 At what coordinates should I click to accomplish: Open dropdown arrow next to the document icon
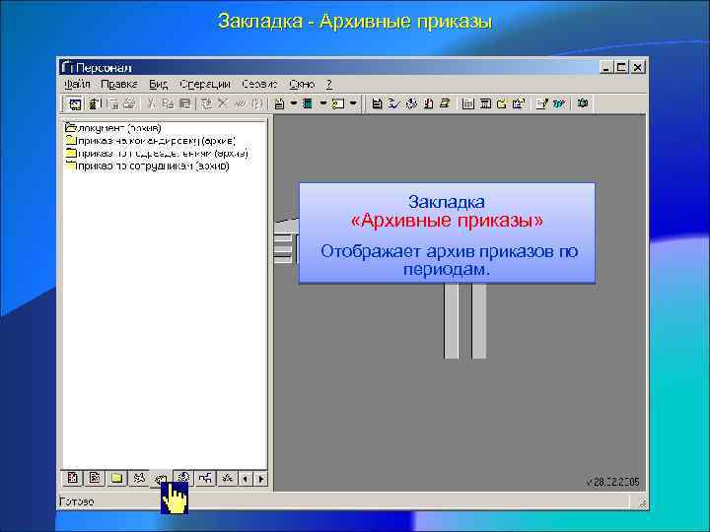[293, 103]
